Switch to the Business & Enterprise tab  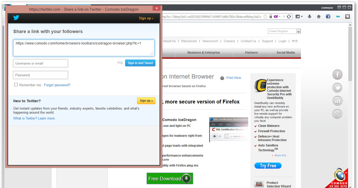point(204,53)
